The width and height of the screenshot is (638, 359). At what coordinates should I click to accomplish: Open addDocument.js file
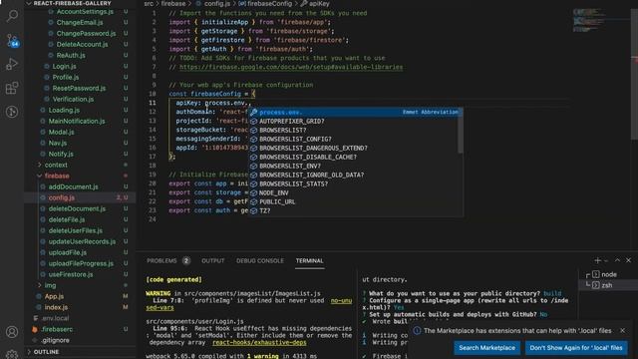click(73, 186)
